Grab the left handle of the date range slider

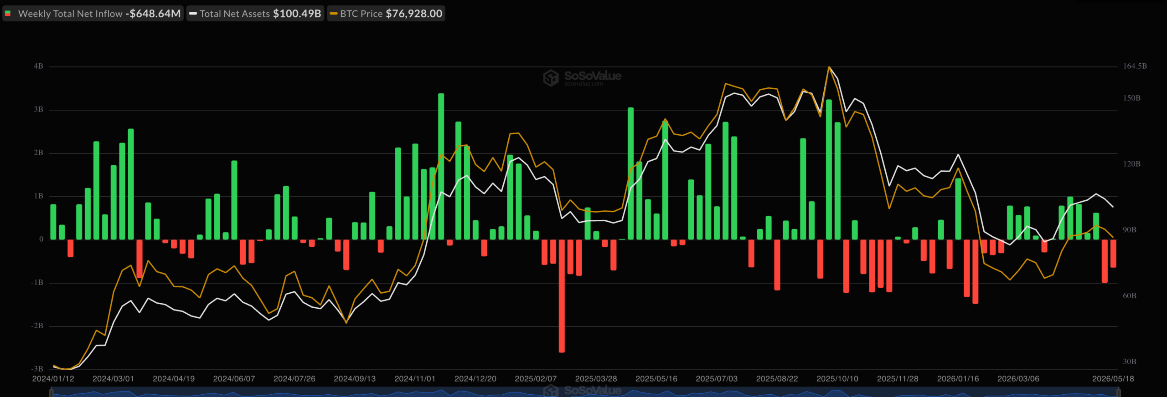[51, 392]
